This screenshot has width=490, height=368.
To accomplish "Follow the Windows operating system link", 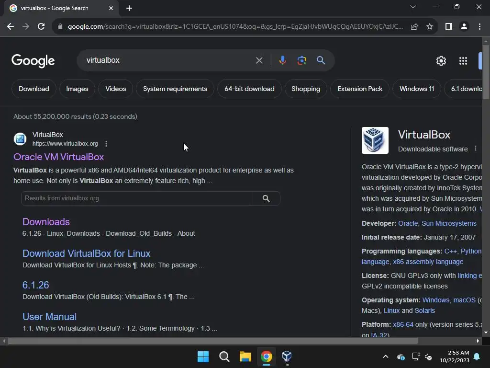I will (435, 300).
